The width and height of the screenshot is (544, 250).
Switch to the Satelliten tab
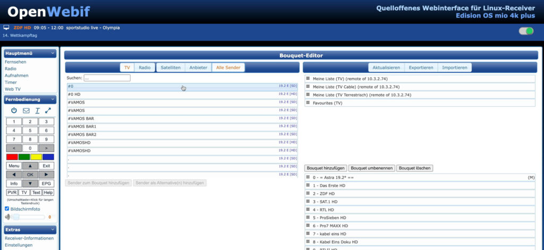click(171, 67)
